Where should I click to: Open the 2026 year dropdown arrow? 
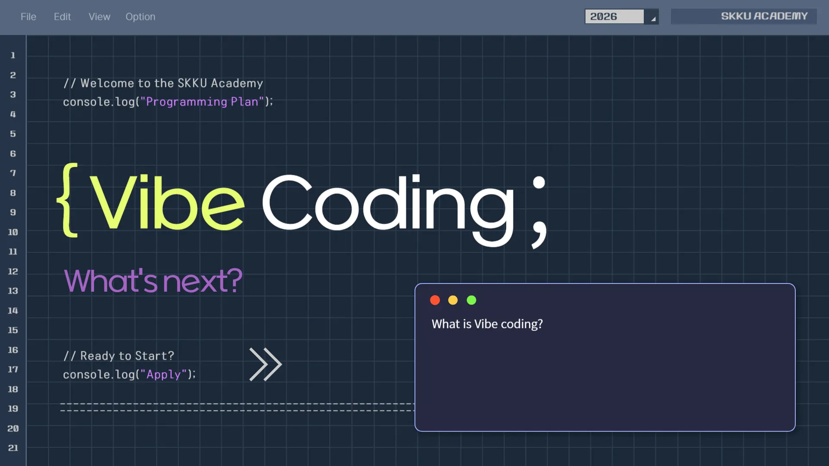[x=652, y=17]
